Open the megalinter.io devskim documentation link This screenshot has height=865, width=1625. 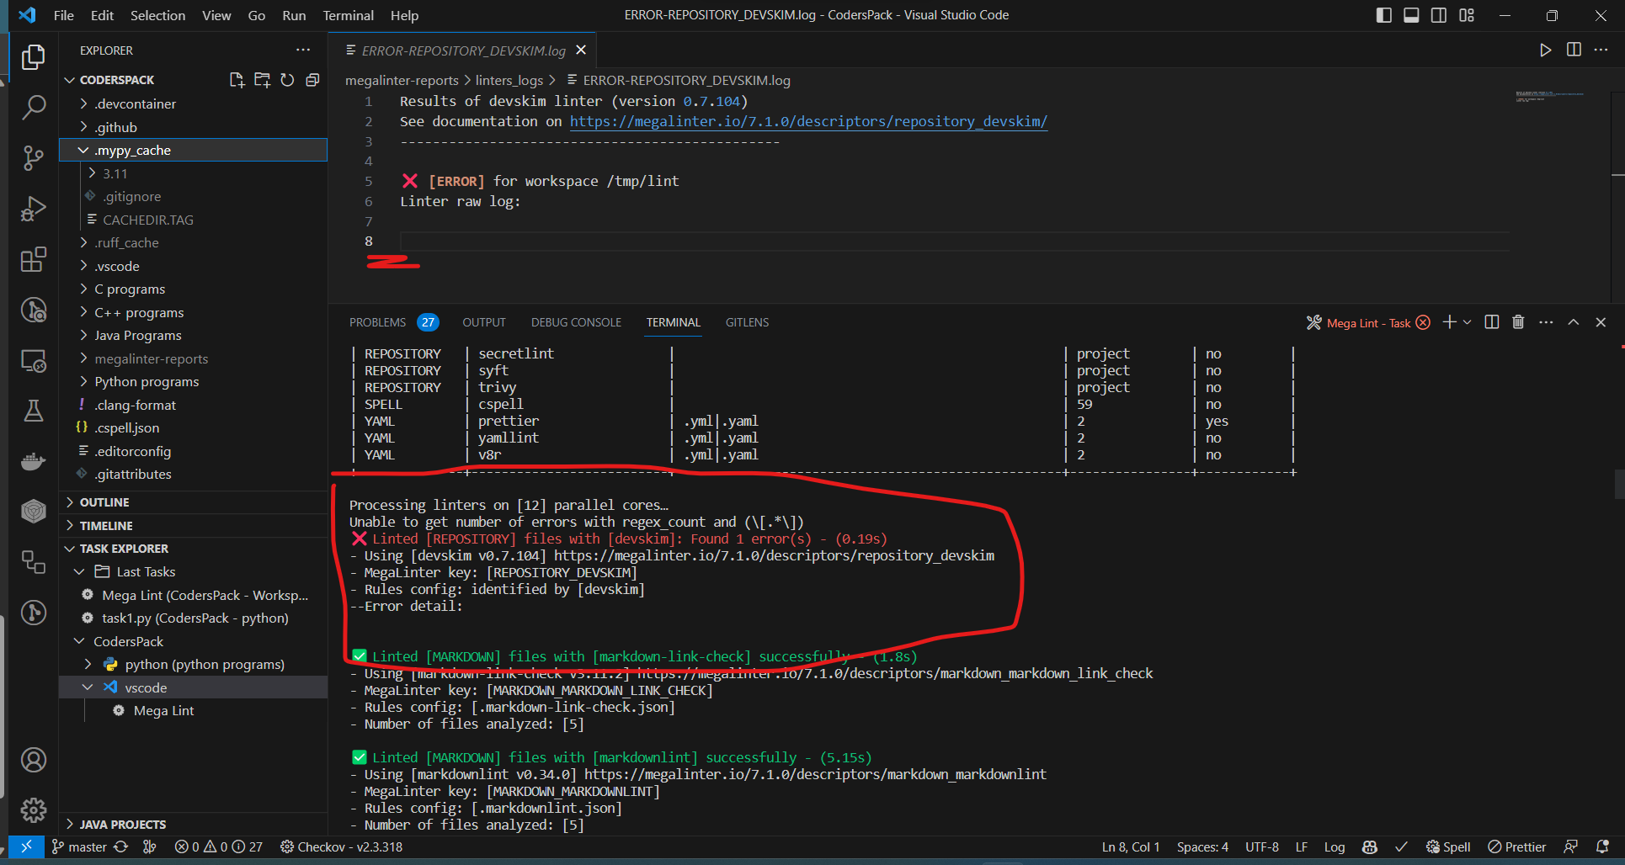808,121
